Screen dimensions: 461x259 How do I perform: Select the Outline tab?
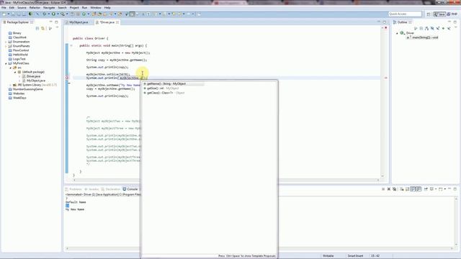[402, 22]
